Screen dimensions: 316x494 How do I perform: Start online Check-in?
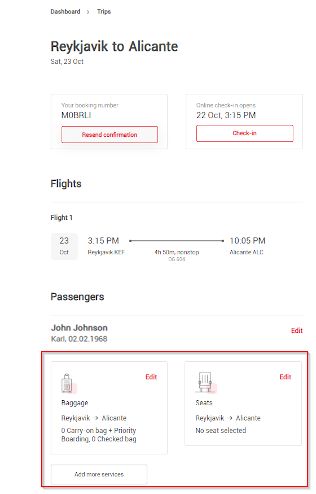tap(245, 133)
